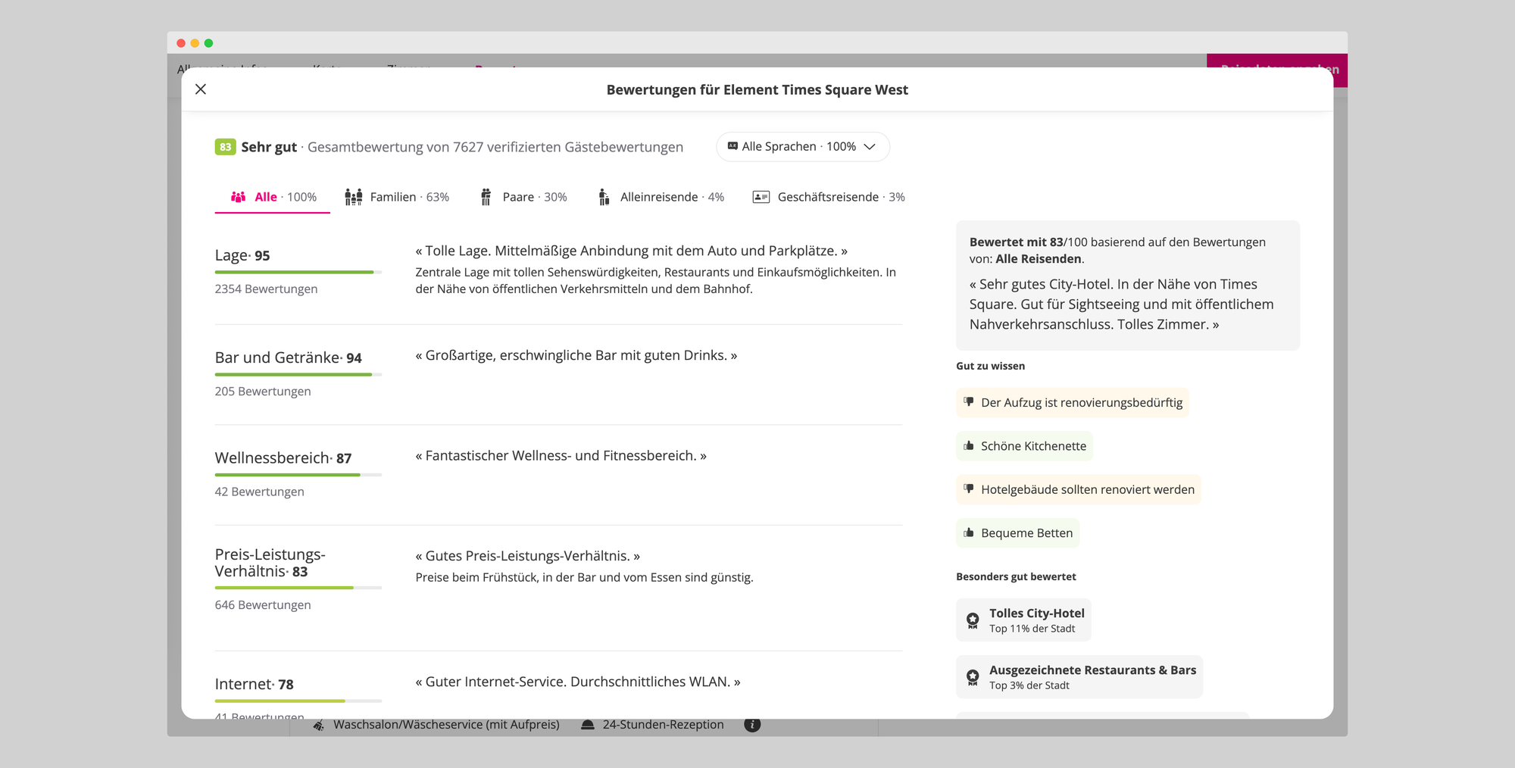Click the thumbs-up icon for Schöne Kitchenette
The width and height of the screenshot is (1515, 768).
[x=968, y=446]
